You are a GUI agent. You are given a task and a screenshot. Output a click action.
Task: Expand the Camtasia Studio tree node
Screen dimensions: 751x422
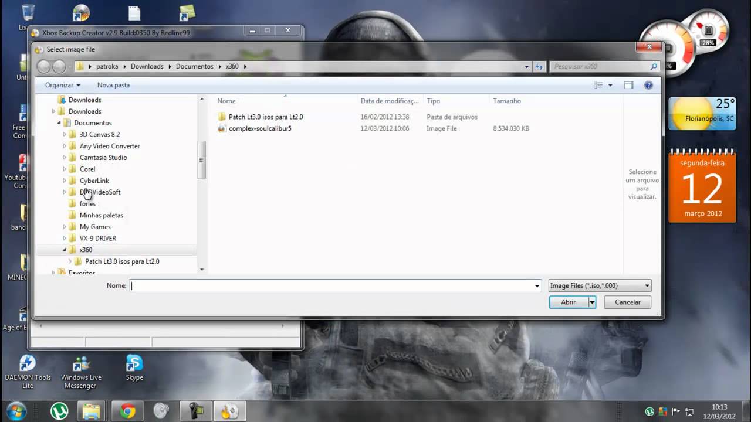[65, 158]
